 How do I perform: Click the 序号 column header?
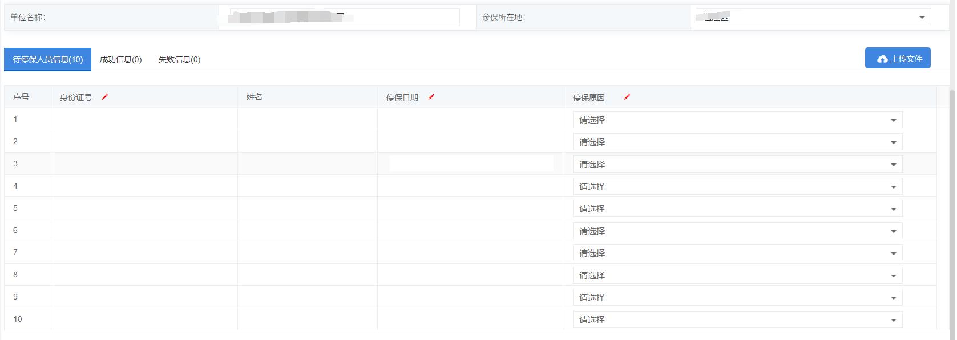[27, 97]
